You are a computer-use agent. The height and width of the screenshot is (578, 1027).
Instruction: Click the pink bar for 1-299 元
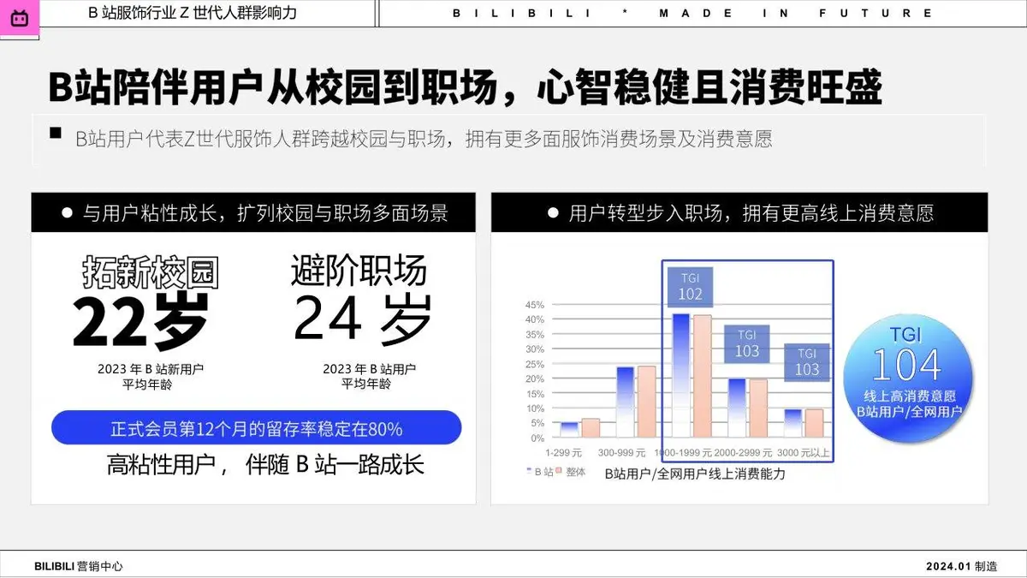(591, 428)
